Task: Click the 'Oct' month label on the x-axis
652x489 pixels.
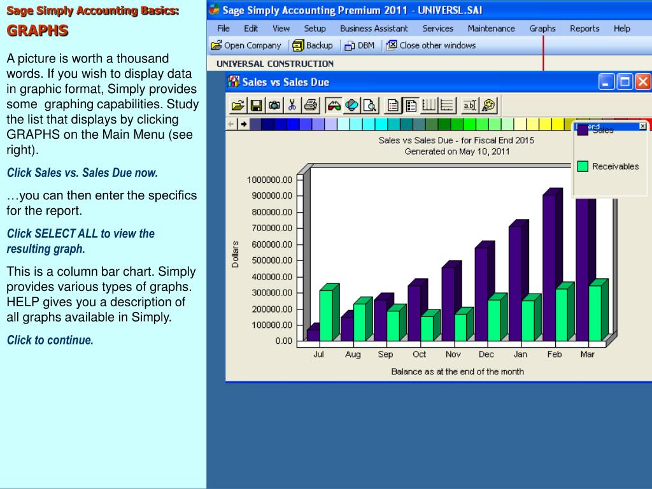Action: coord(419,354)
